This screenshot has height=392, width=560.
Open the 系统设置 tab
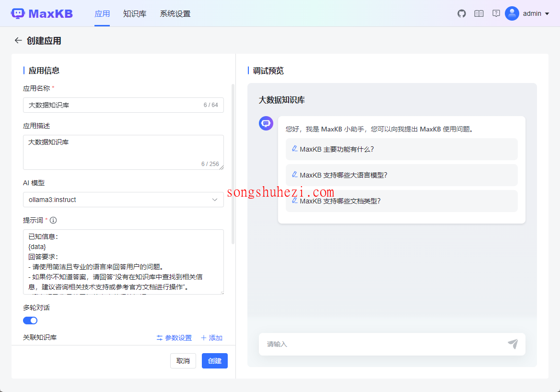pos(175,13)
